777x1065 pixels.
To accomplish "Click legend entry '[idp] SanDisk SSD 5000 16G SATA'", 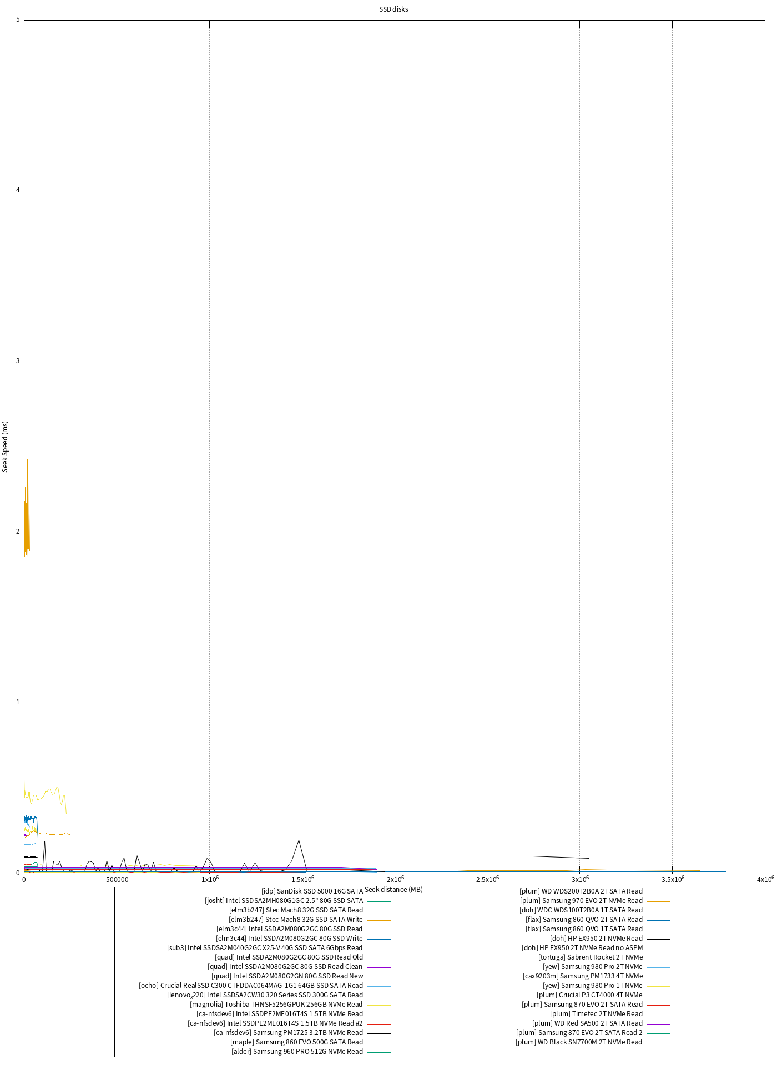I will coord(312,891).
